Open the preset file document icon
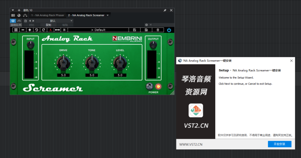Viewport: 301px width, 158px height. [26, 21]
